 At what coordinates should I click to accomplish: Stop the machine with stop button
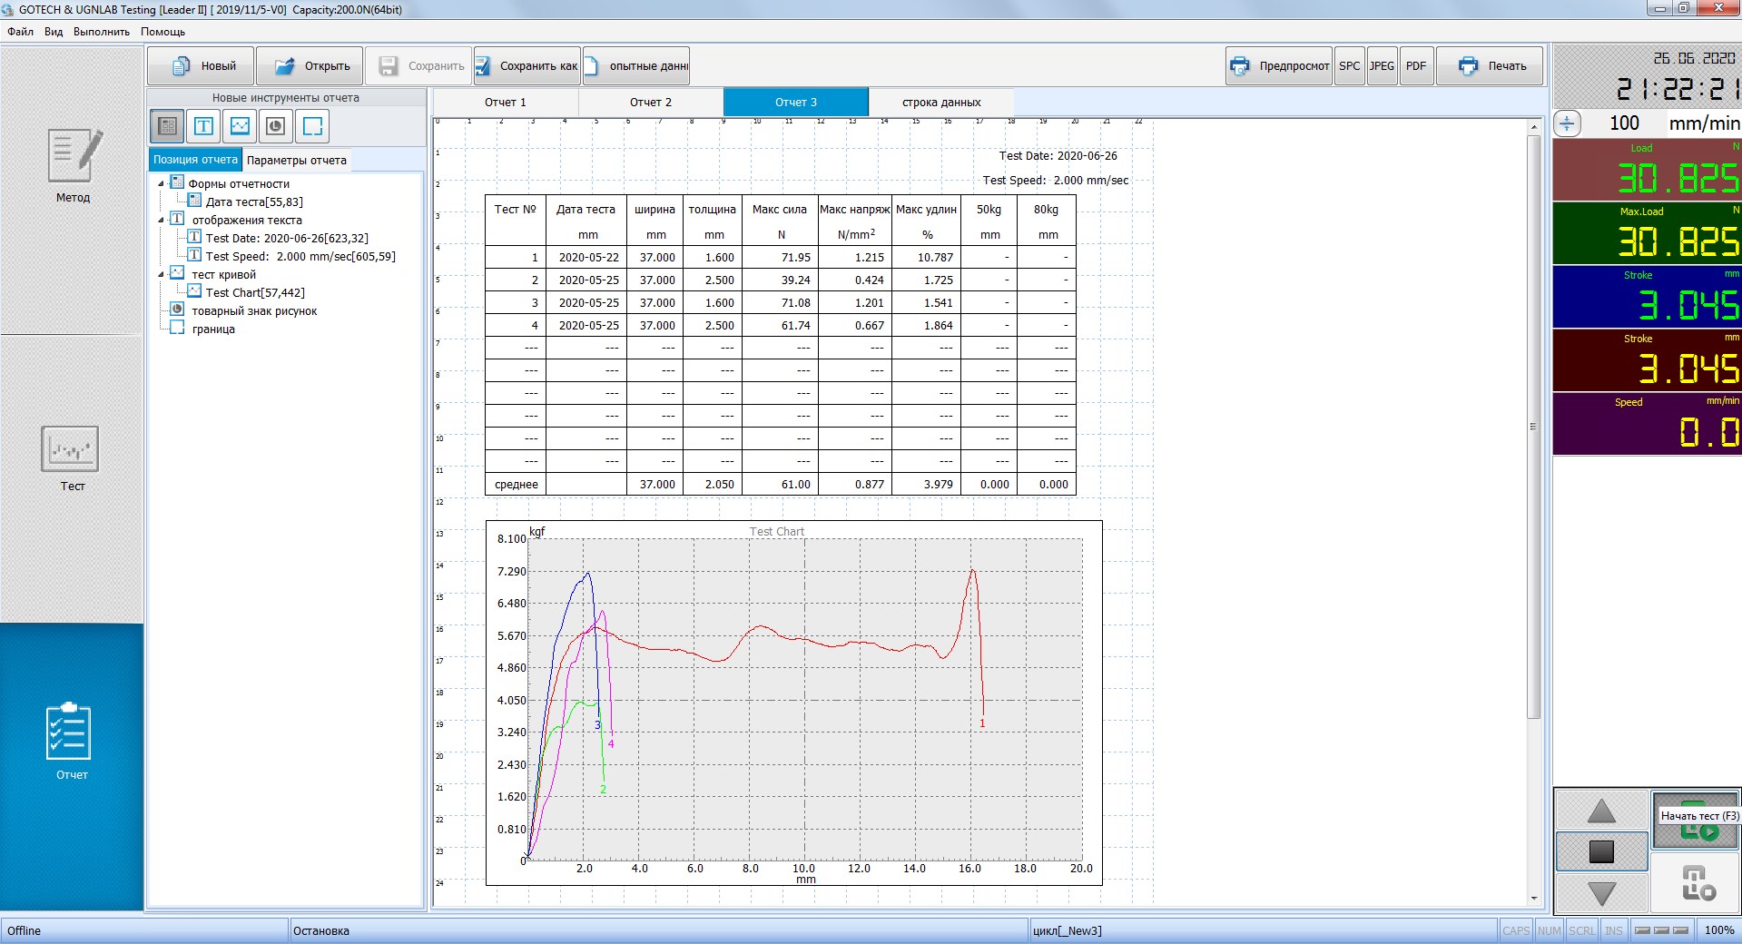coord(1601,851)
